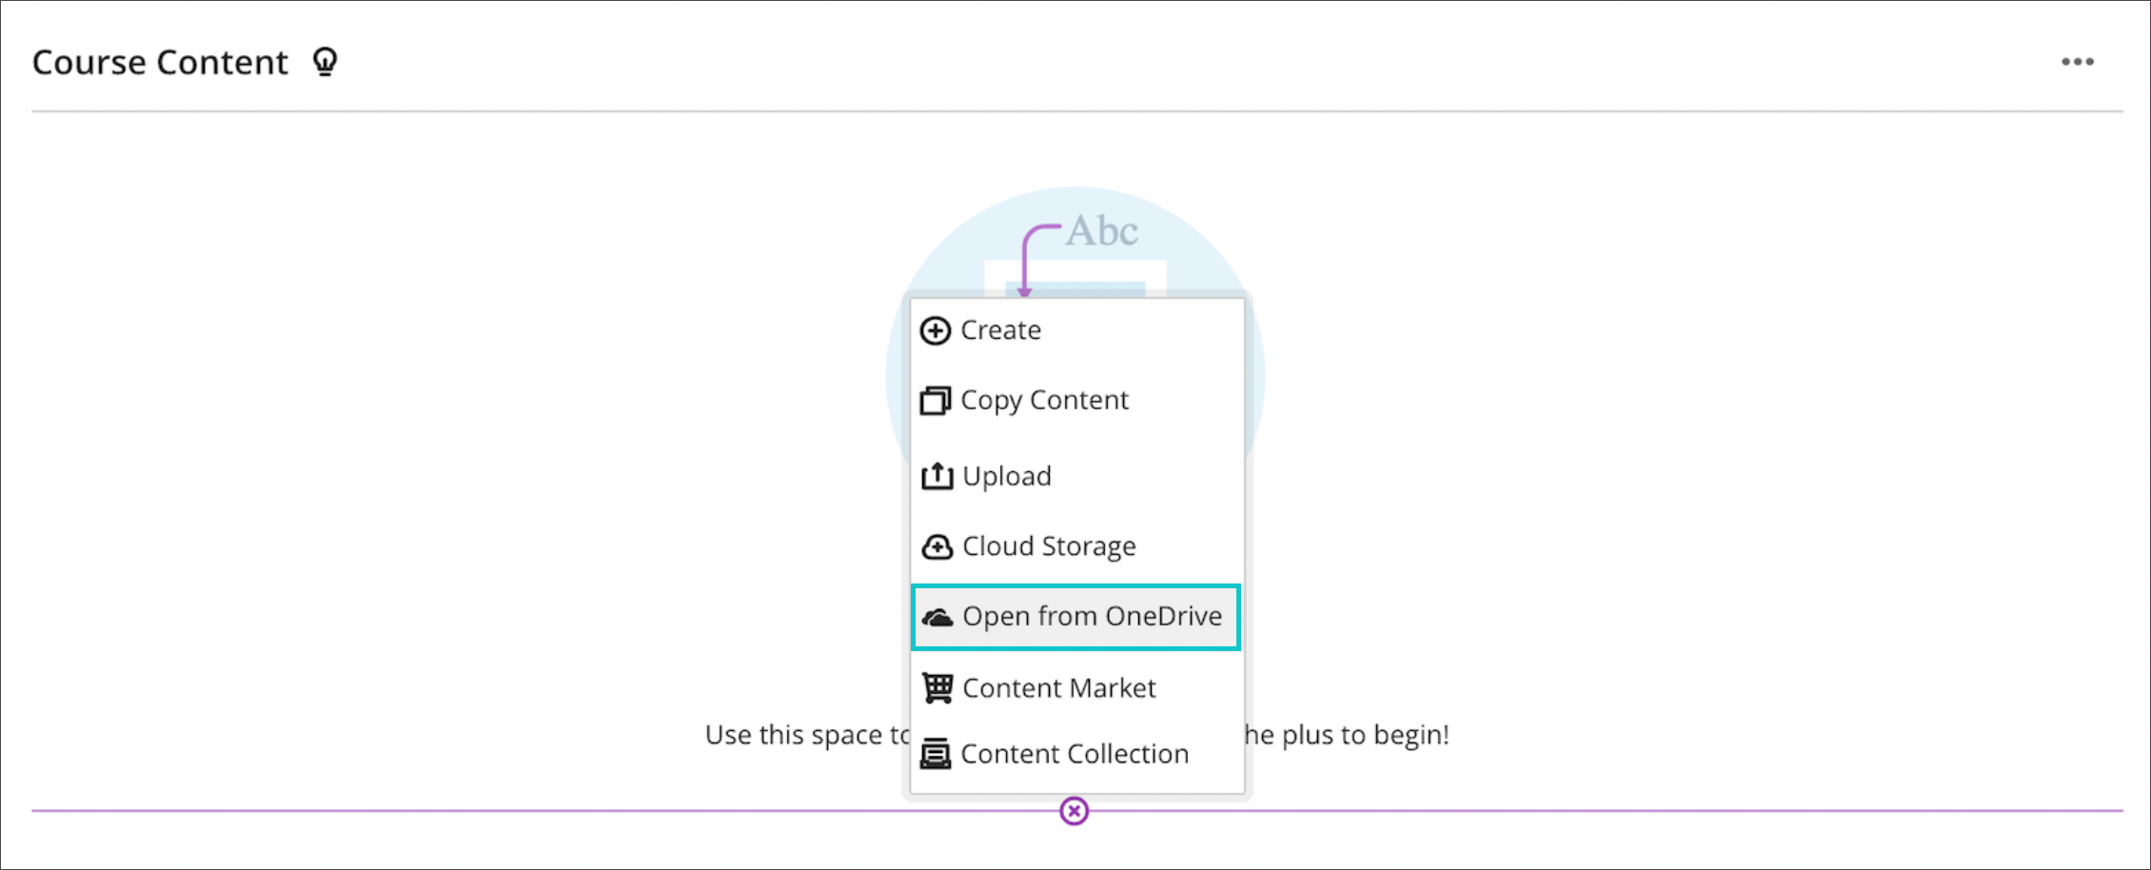
Task: Click the OneDrive cloud icon
Action: click(x=937, y=618)
